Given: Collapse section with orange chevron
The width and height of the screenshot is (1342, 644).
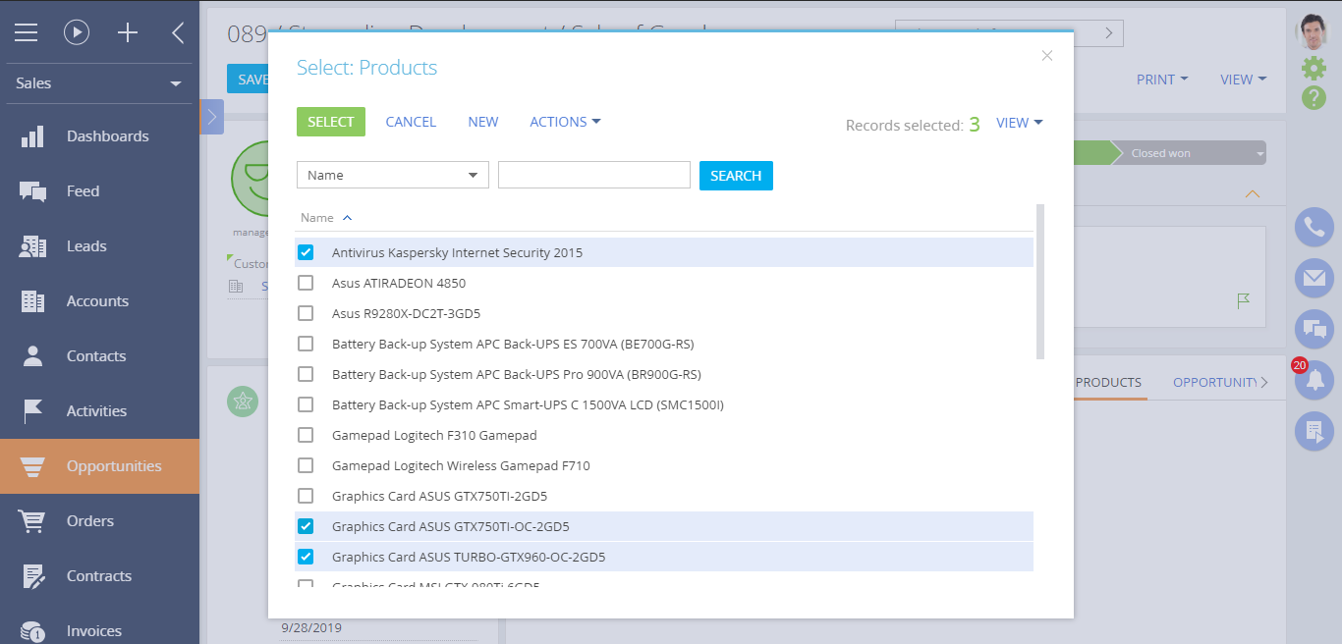Looking at the screenshot, I should (x=1252, y=194).
